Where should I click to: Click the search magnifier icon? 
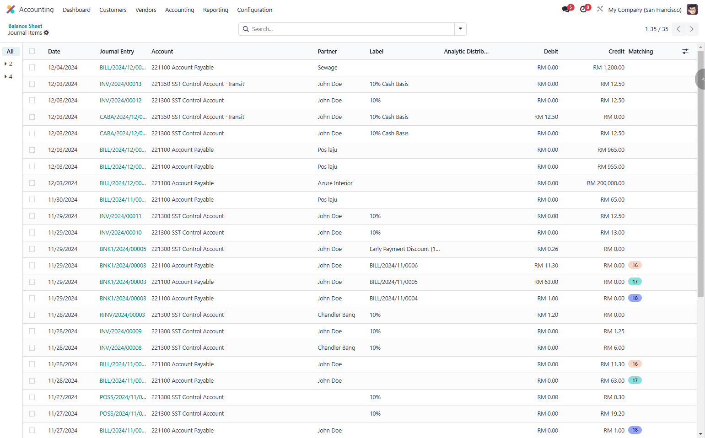(x=246, y=29)
